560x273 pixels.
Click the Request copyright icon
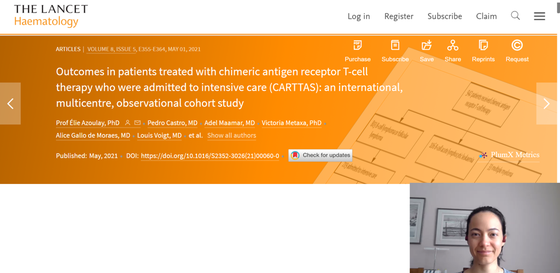click(517, 46)
